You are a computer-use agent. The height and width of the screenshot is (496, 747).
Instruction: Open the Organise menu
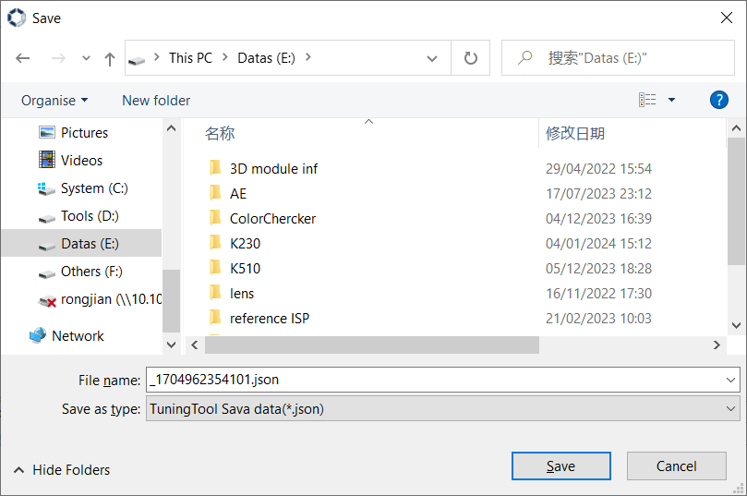point(54,100)
